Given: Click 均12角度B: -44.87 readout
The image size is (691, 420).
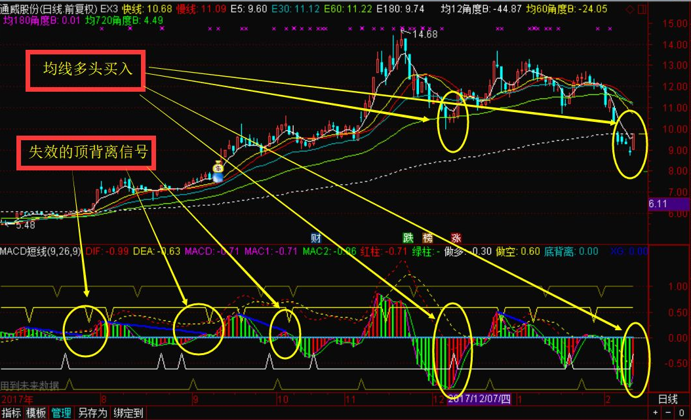Looking at the screenshot, I should [x=481, y=9].
